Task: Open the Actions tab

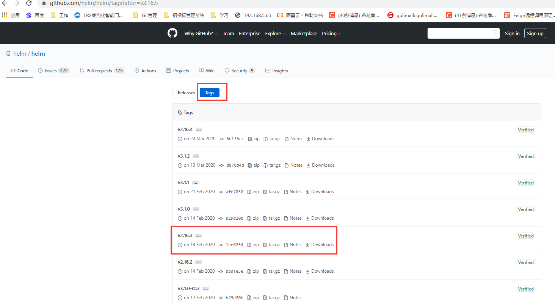Action: point(145,70)
